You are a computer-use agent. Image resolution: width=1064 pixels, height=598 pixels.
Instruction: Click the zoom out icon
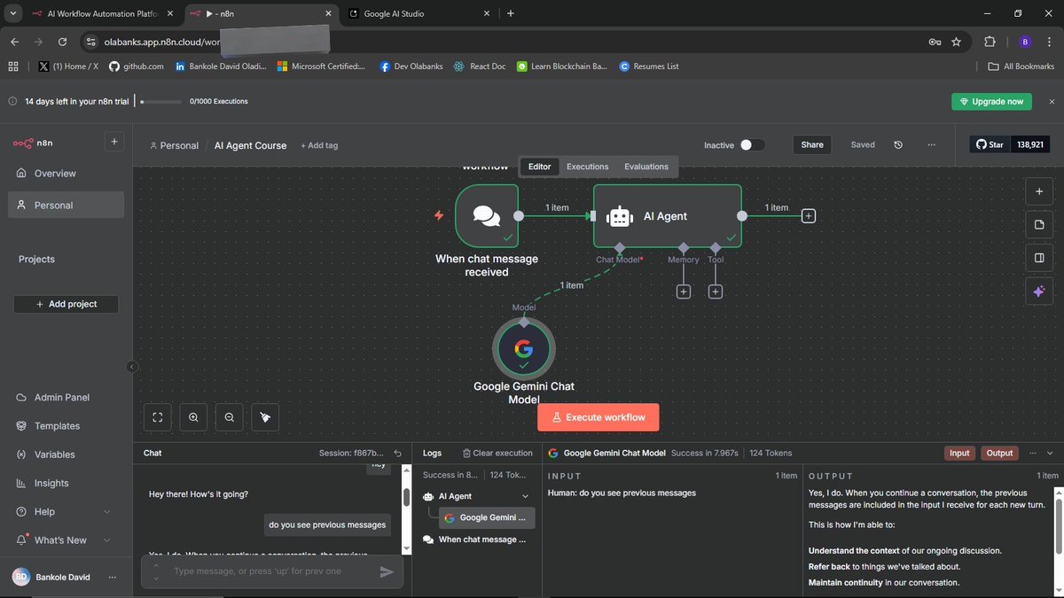[x=230, y=417]
